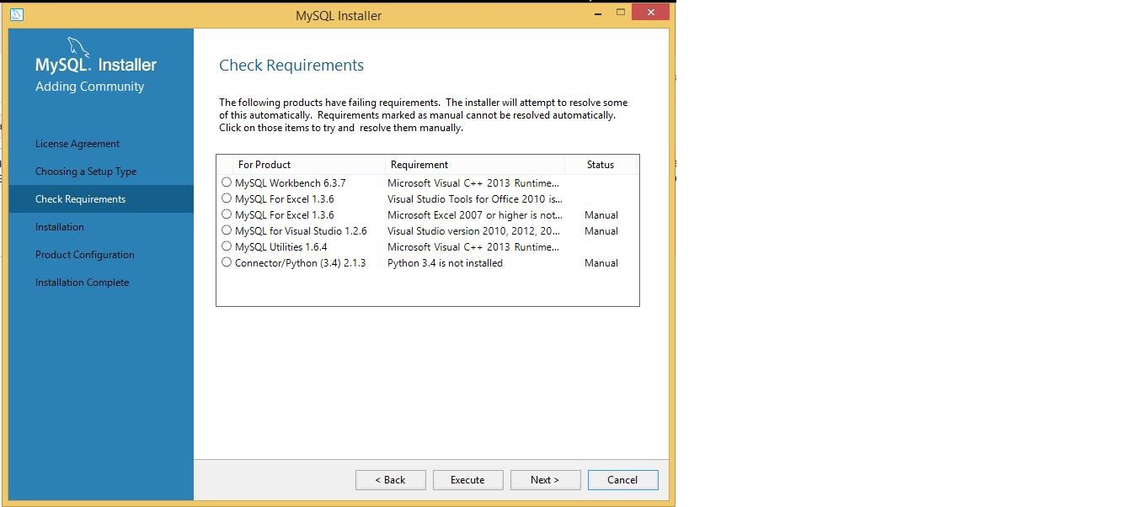1148x507 pixels.
Task: Sort by the For Product column header
Action: click(x=264, y=165)
